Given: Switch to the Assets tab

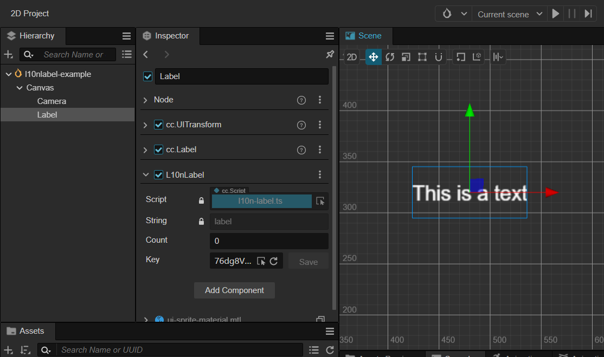Looking at the screenshot, I should click(28, 331).
